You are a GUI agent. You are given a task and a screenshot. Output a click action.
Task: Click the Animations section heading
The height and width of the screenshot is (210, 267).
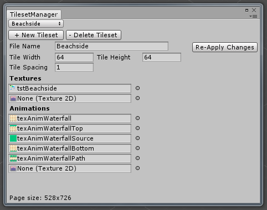point(29,108)
